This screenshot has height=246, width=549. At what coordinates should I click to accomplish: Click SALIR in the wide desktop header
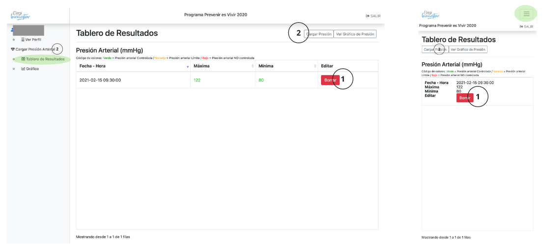pos(373,16)
